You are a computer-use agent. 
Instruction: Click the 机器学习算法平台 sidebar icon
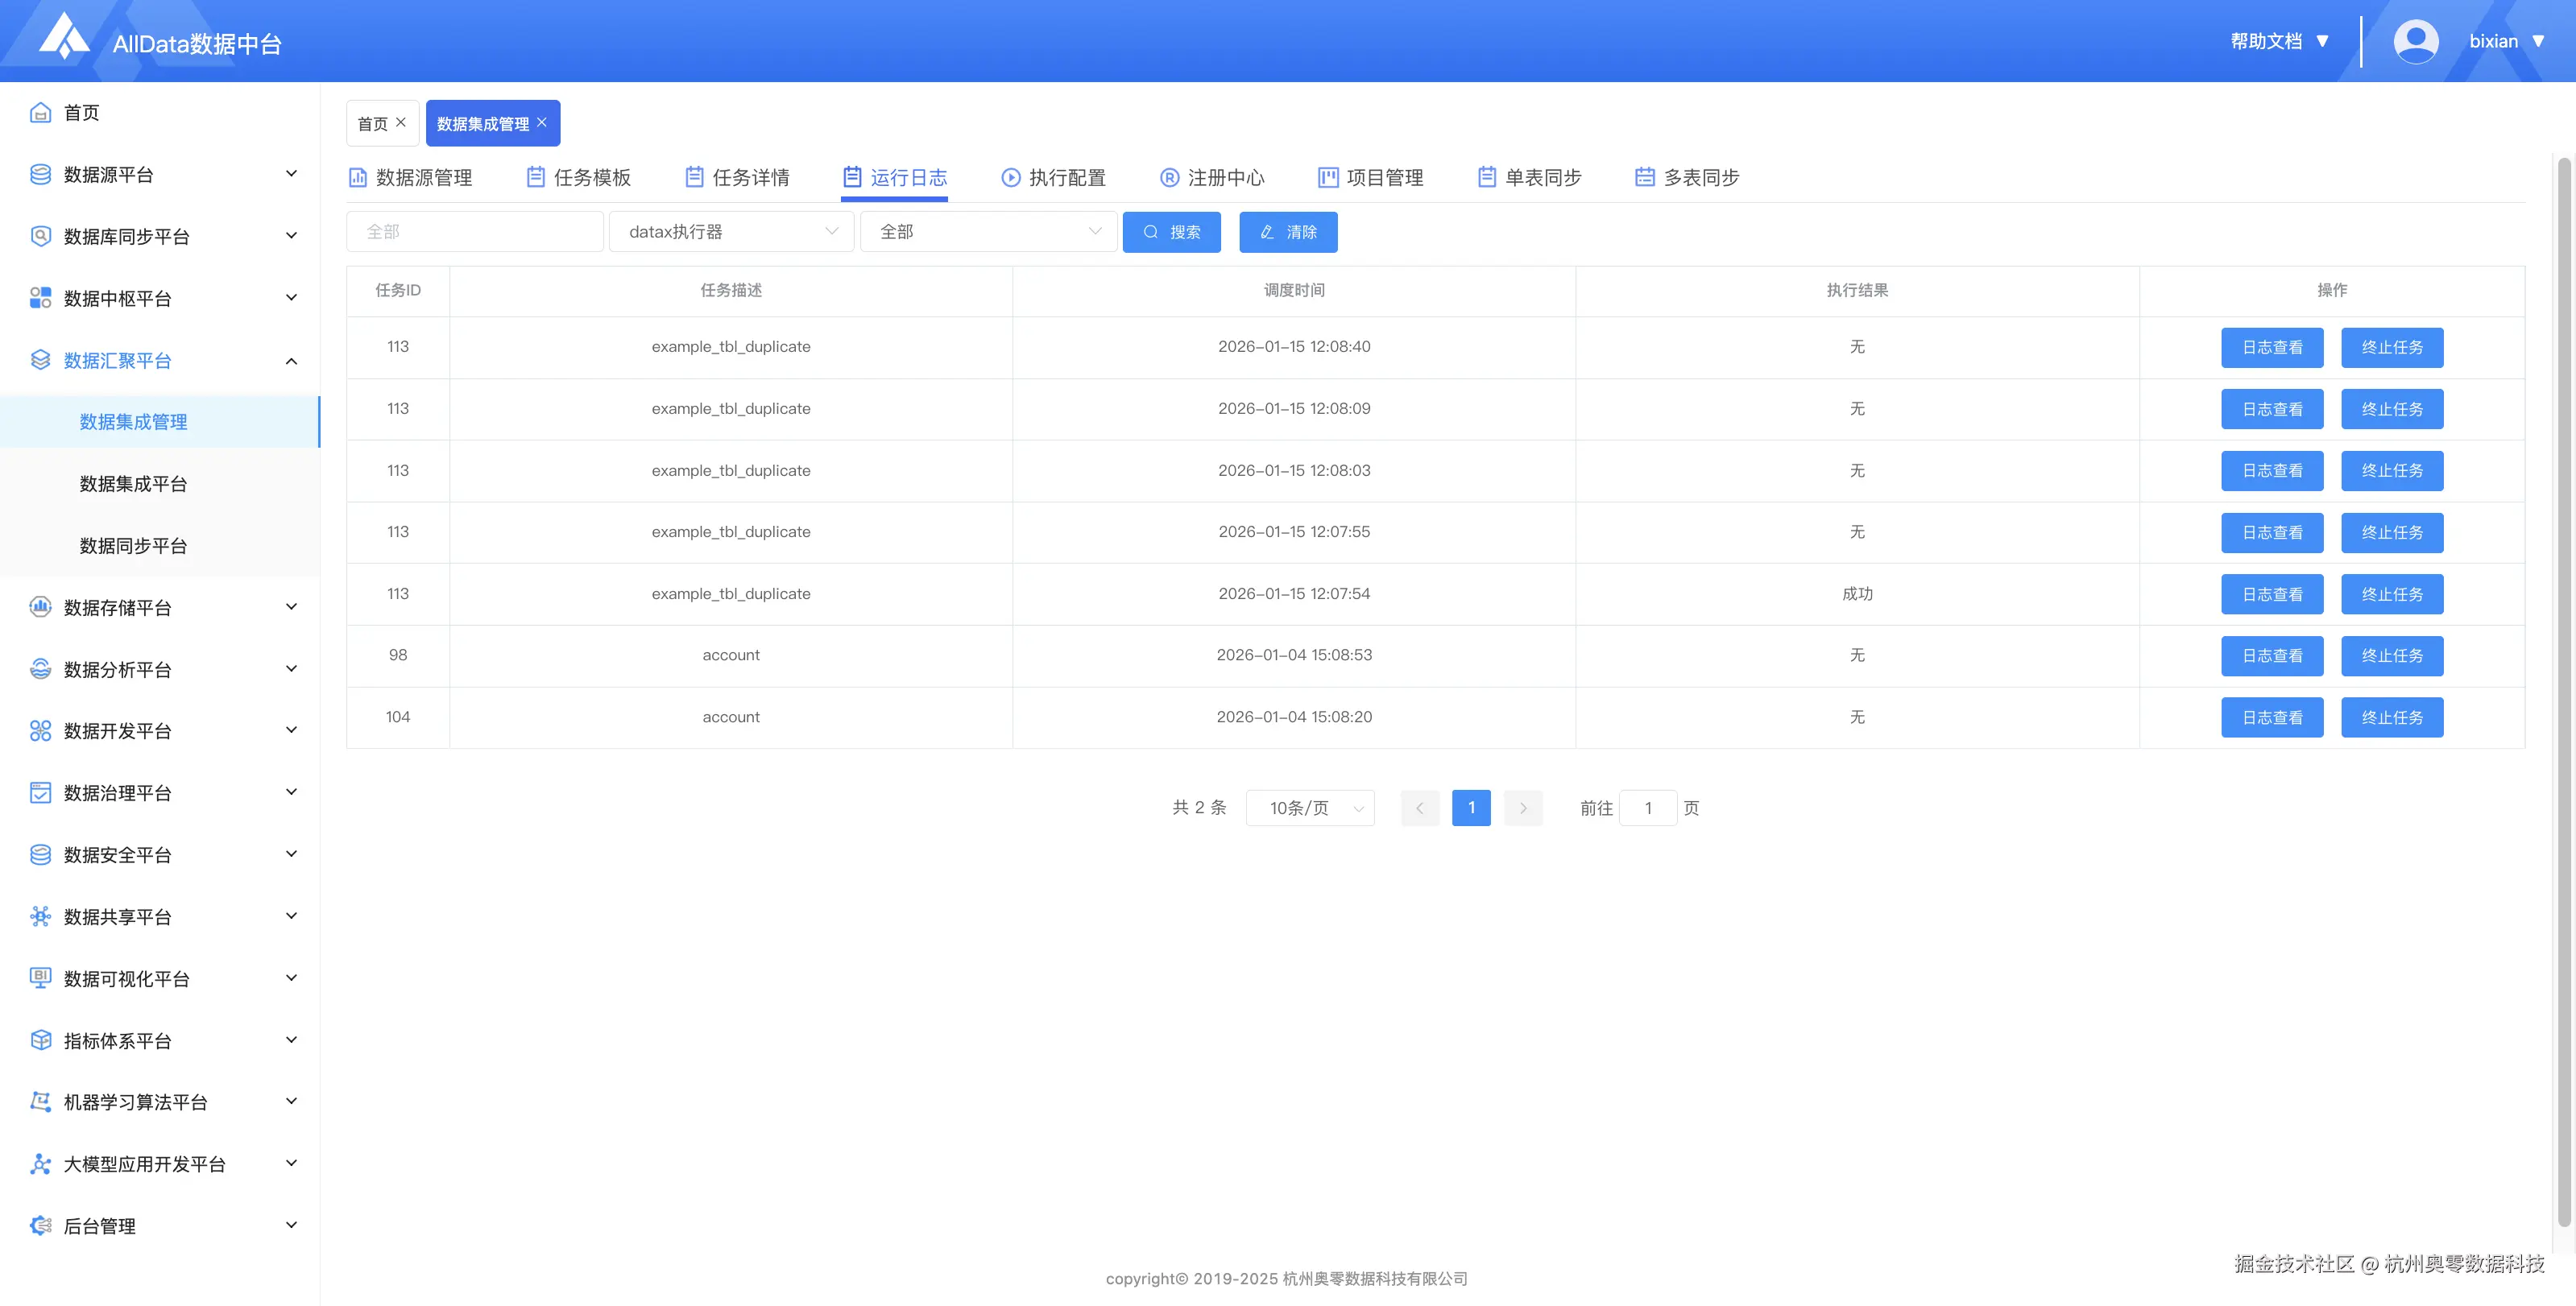pyautogui.click(x=40, y=1102)
